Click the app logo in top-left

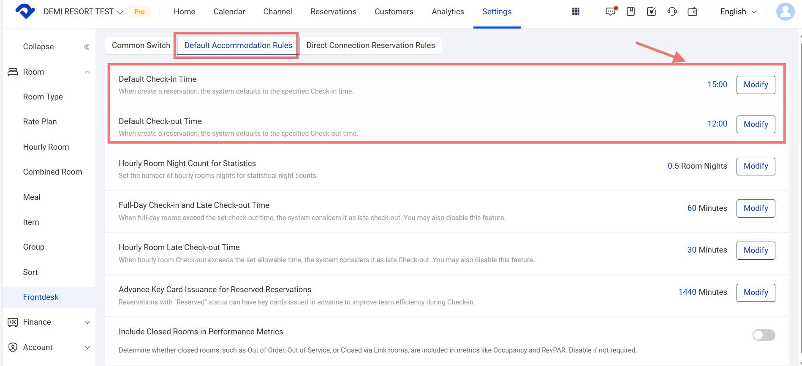pos(25,11)
